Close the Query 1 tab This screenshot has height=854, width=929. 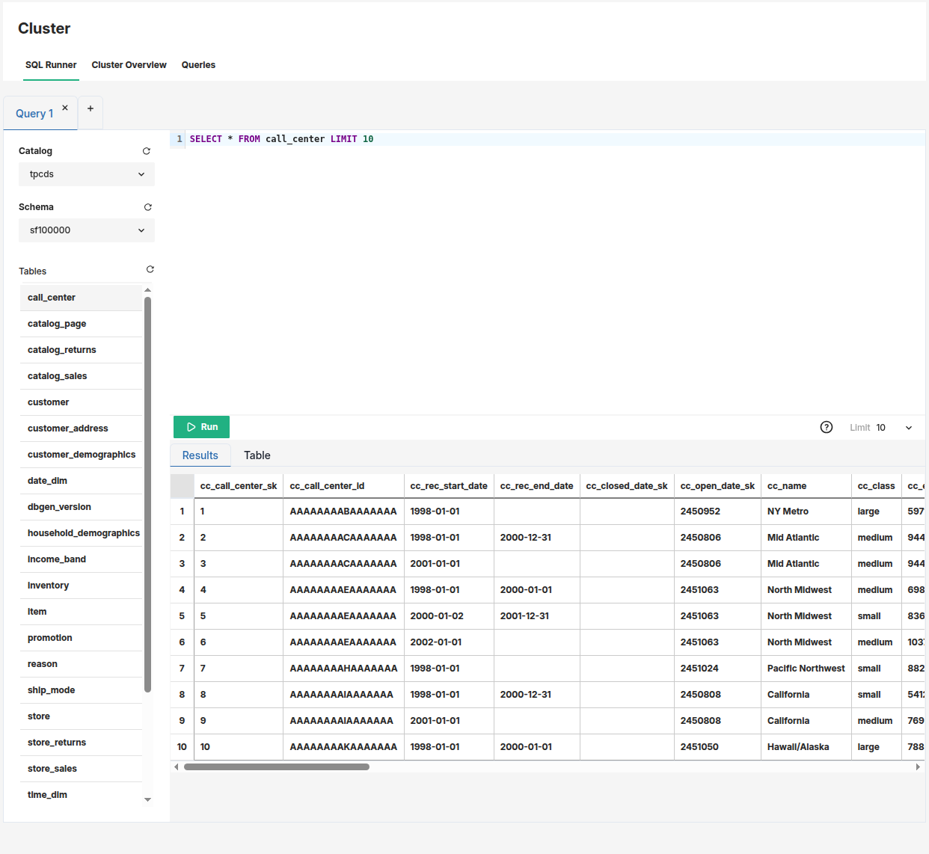tap(64, 107)
